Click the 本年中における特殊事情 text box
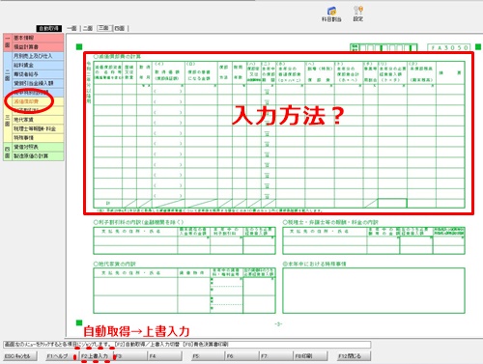Screen dimensions: 483x364 [x=374, y=291]
